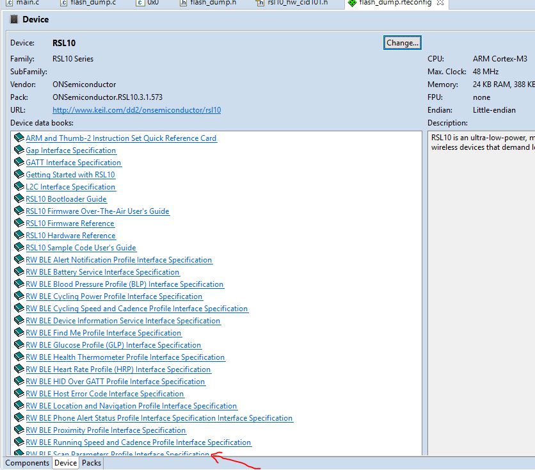Close the flash_dump.rteconfig tab

click(x=440, y=3)
